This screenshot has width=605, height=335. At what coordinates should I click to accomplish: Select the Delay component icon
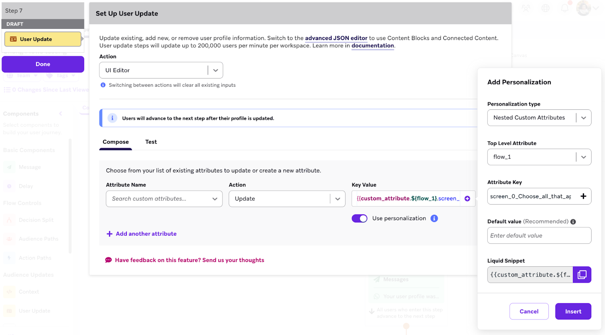point(9,186)
